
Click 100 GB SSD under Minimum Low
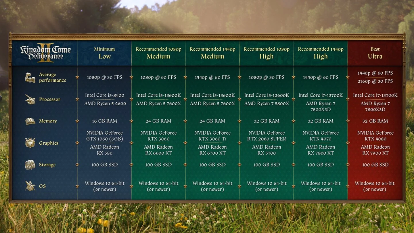tap(104, 165)
